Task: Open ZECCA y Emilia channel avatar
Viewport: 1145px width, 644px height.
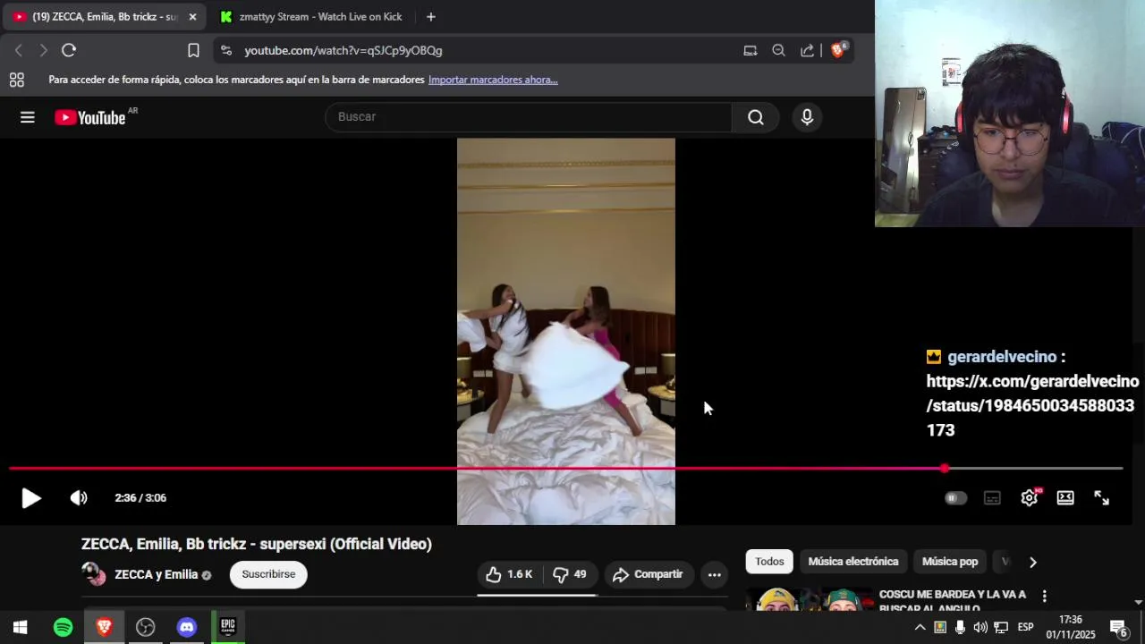Action: point(94,574)
